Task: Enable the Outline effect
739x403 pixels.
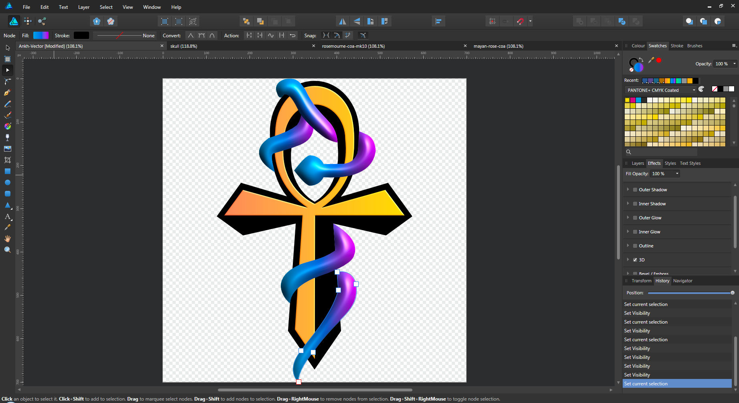Action: [635, 245]
